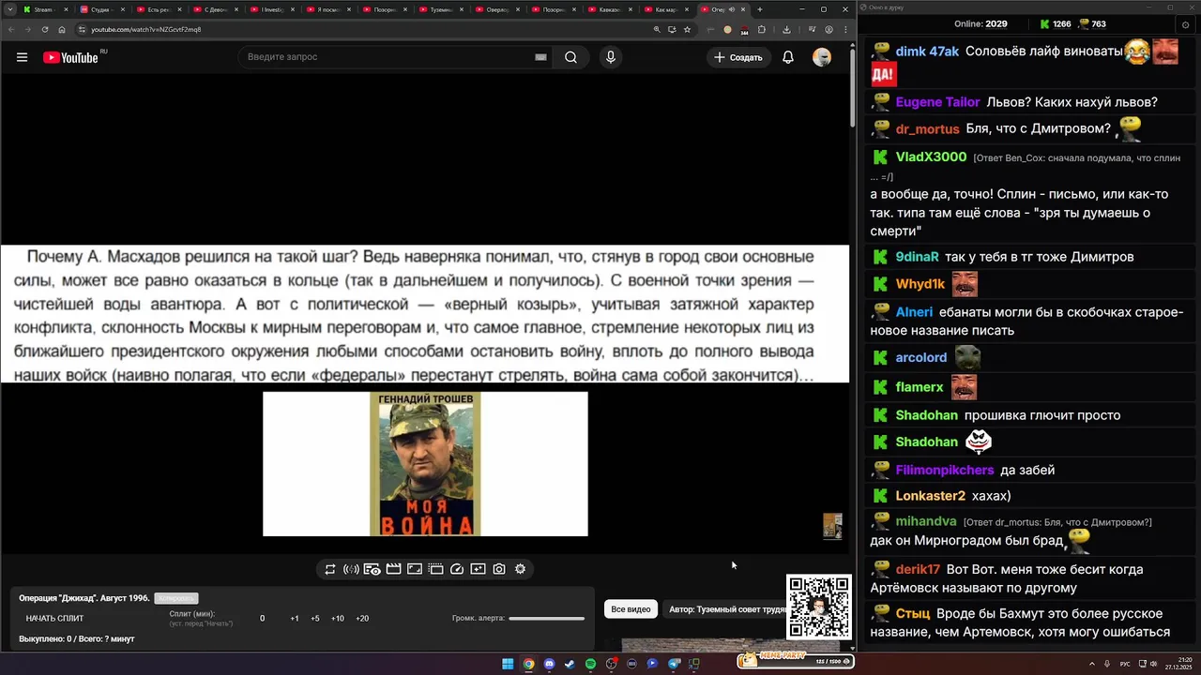Click the РУС language indicator in tray
Image resolution: width=1201 pixels, height=675 pixels.
[1125, 664]
